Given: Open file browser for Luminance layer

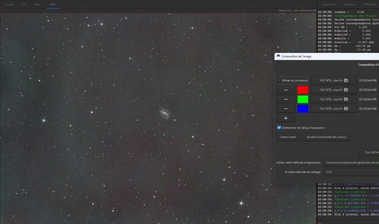Looking at the screenshot, I should [x=334, y=80].
